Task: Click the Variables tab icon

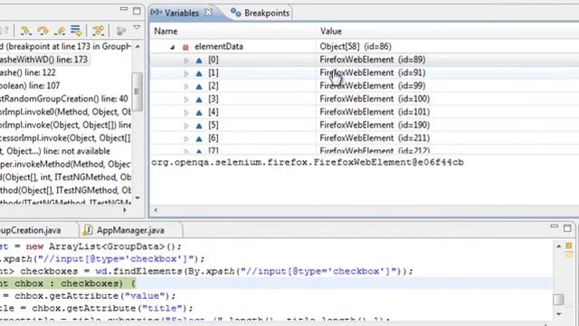Action: pyautogui.click(x=156, y=13)
